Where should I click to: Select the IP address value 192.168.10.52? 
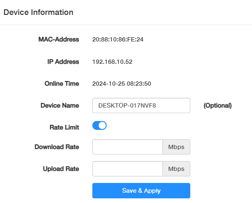point(112,62)
